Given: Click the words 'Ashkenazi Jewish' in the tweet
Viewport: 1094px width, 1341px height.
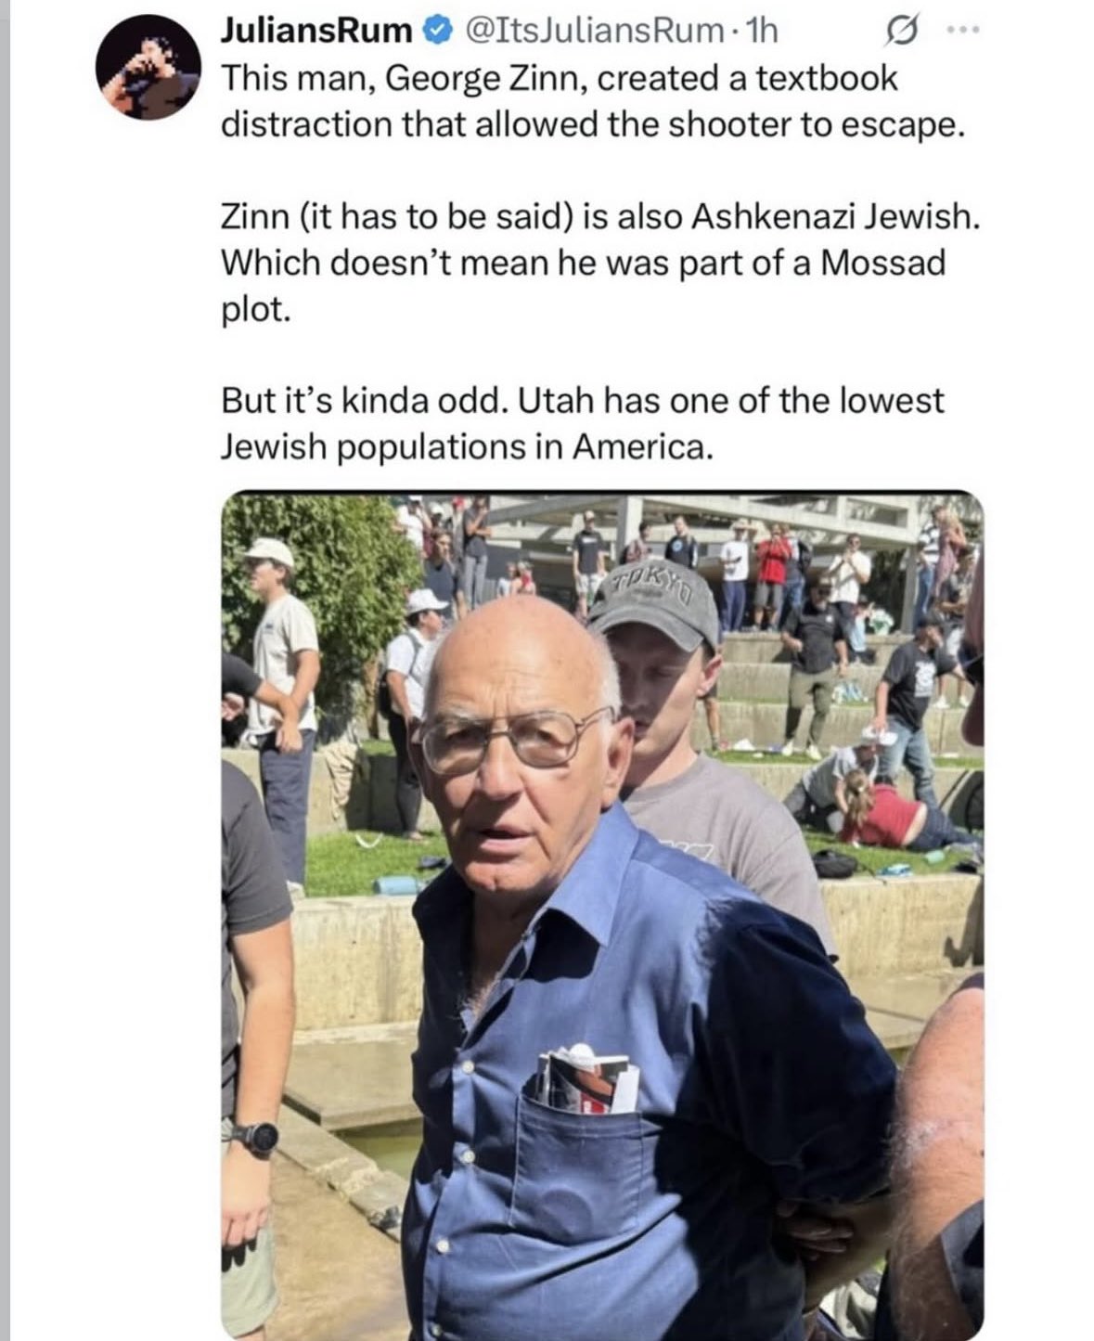Looking at the screenshot, I should pos(831,216).
